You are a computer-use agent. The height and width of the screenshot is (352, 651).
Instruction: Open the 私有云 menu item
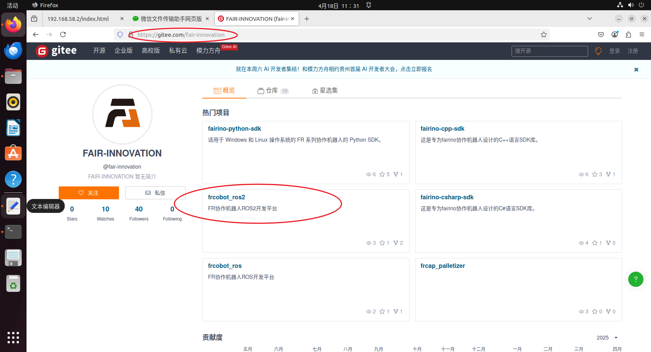point(178,51)
